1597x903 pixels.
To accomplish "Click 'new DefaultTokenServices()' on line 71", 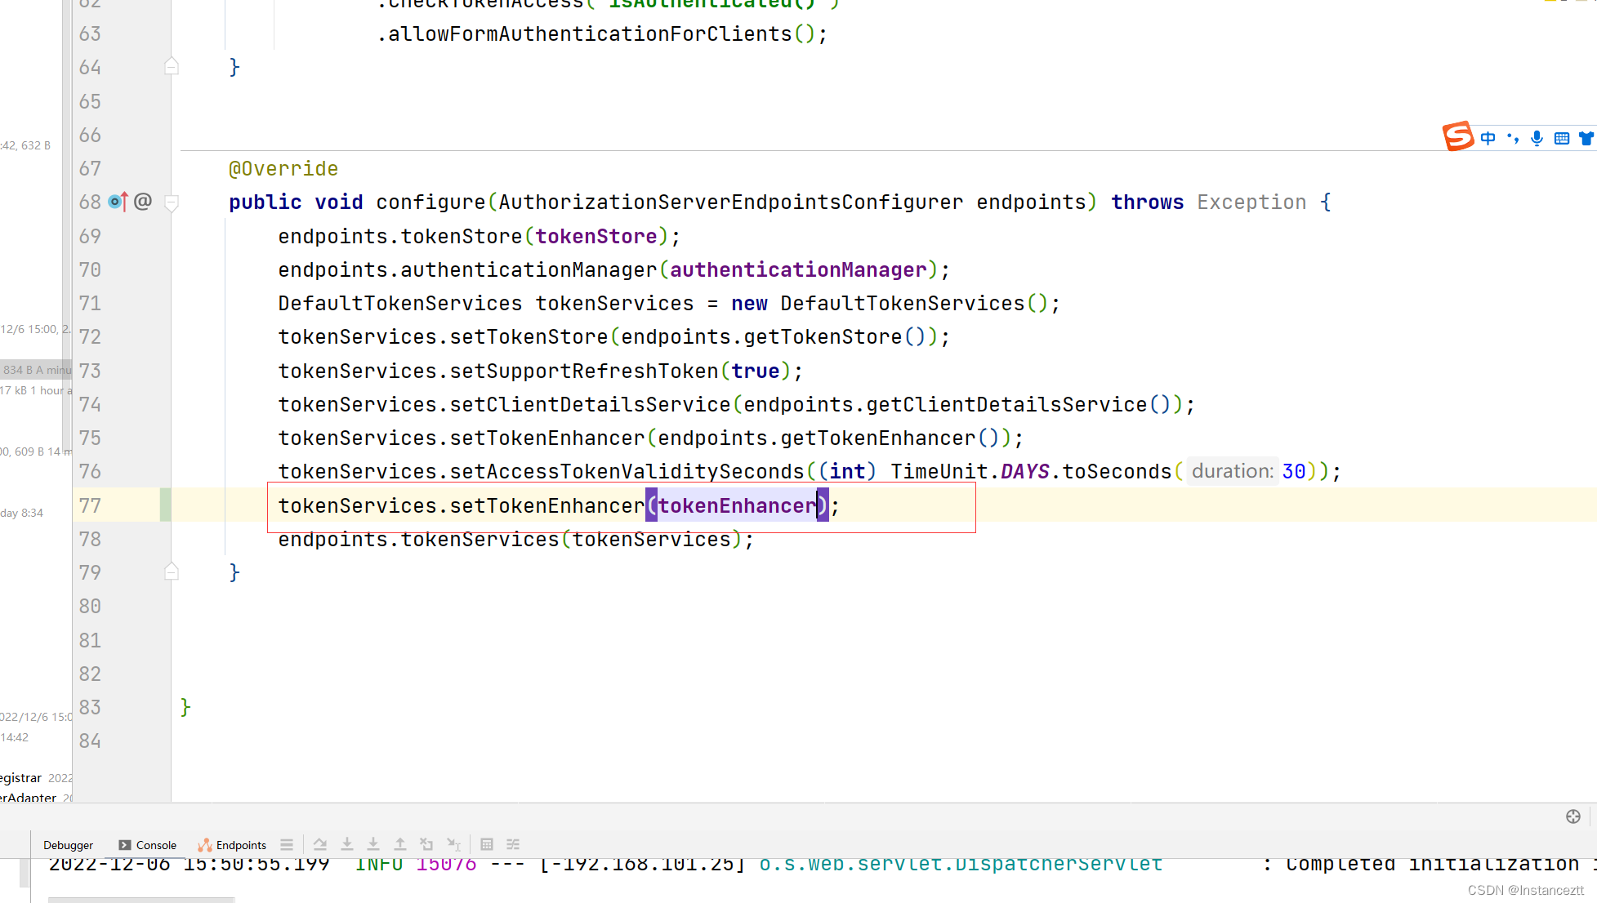I will (x=890, y=303).
